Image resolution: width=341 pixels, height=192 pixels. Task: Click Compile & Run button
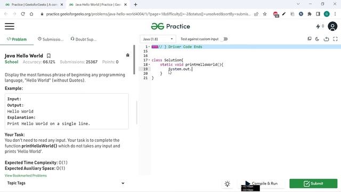pyautogui.click(x=262, y=183)
